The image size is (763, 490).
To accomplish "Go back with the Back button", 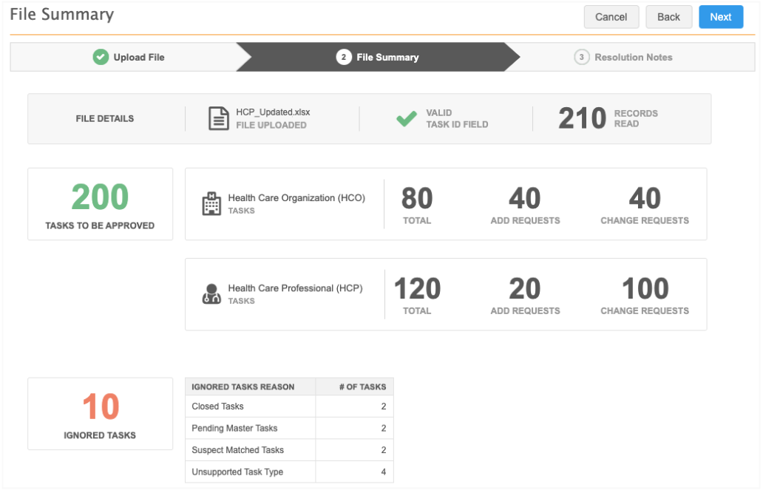I will coord(668,17).
